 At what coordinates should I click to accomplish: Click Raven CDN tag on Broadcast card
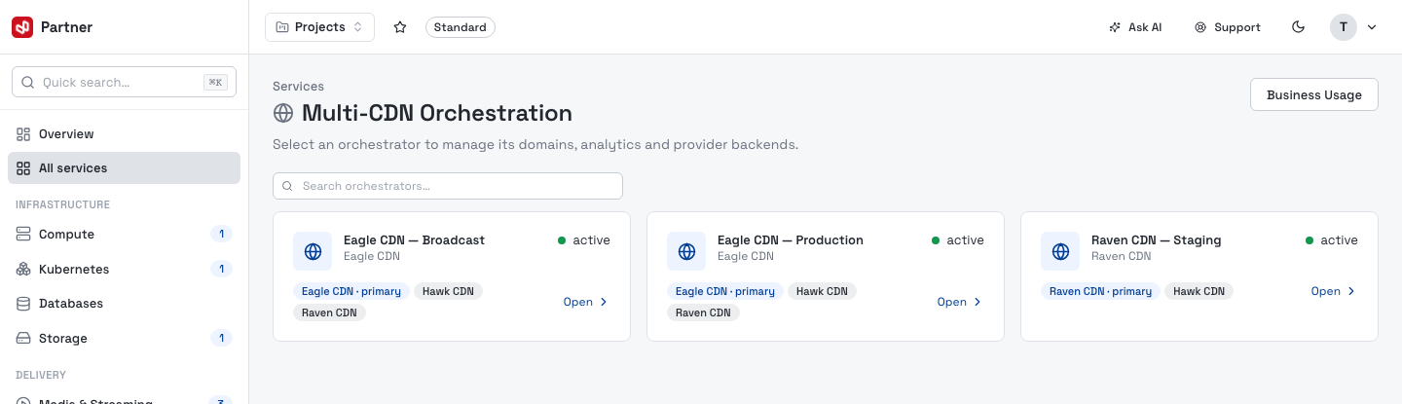pos(329,312)
